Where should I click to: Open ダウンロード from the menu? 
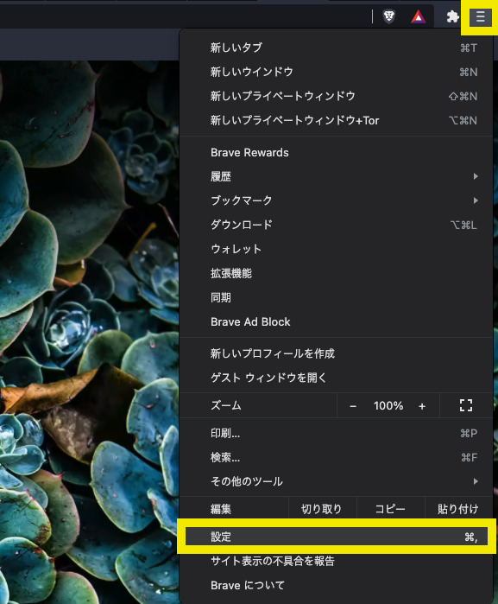point(336,225)
